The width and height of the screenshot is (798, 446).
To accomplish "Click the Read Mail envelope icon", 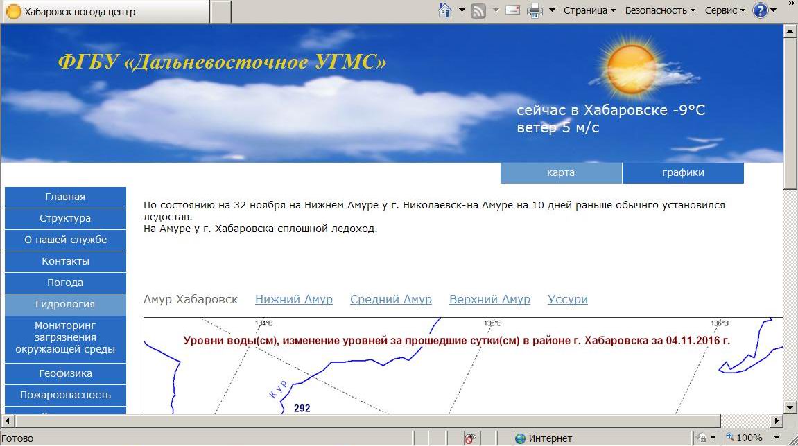I will tap(512, 10).
